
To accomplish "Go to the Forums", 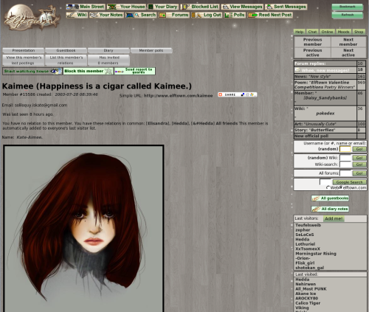I will [174, 15].
